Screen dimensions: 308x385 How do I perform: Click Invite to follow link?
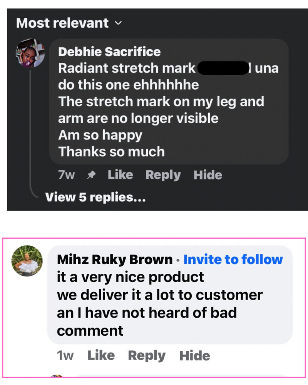(x=233, y=260)
